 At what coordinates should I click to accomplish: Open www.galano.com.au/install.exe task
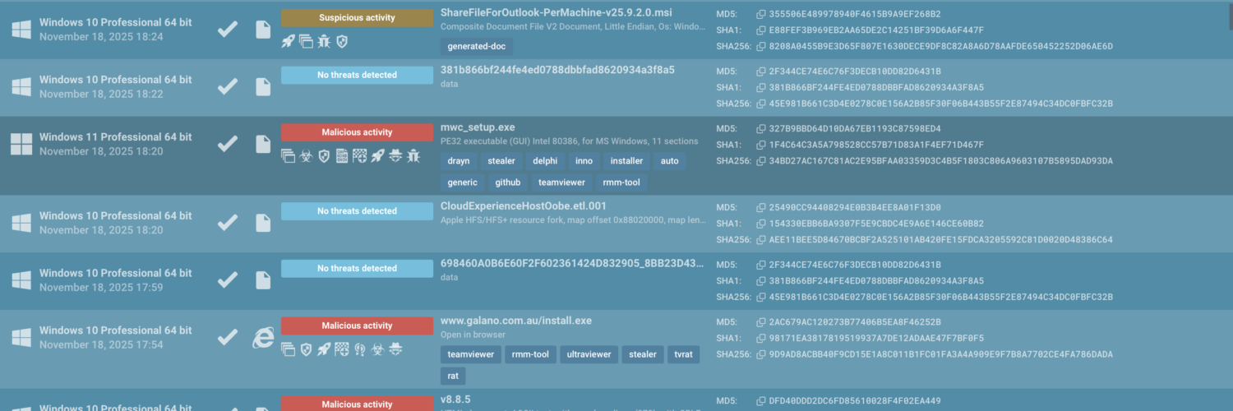(x=515, y=321)
